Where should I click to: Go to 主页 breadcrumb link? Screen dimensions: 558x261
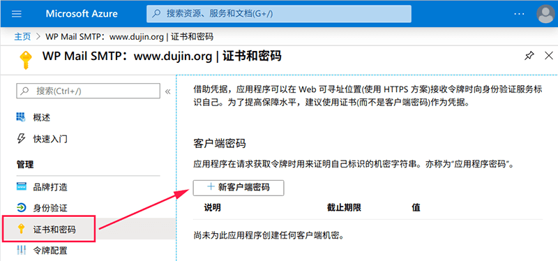pos(22,37)
